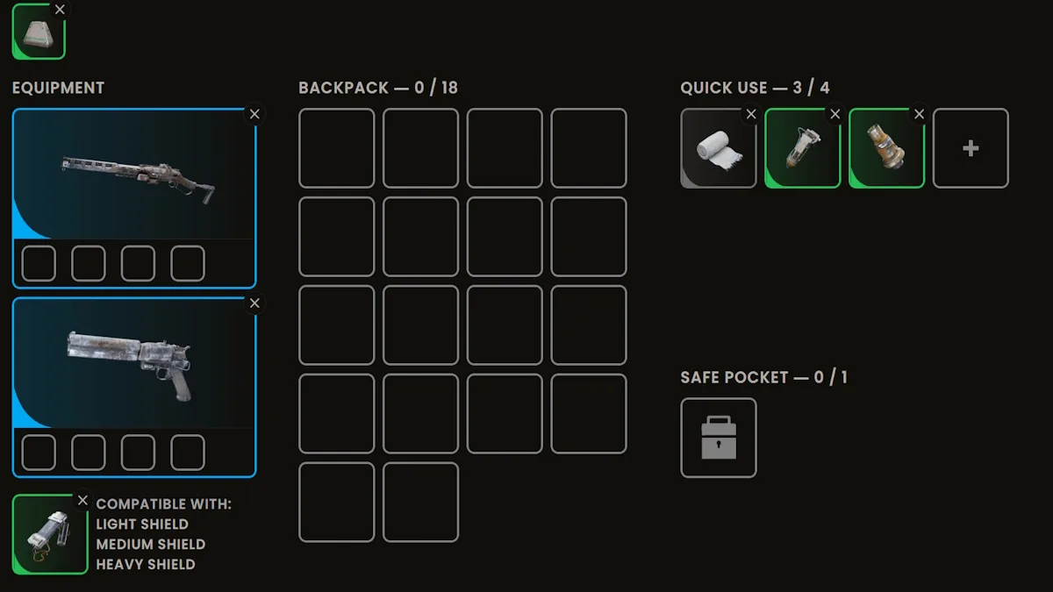Viewport: 1053px width, 592px height.
Task: Click the green syringe quick use item
Action: 802,148
